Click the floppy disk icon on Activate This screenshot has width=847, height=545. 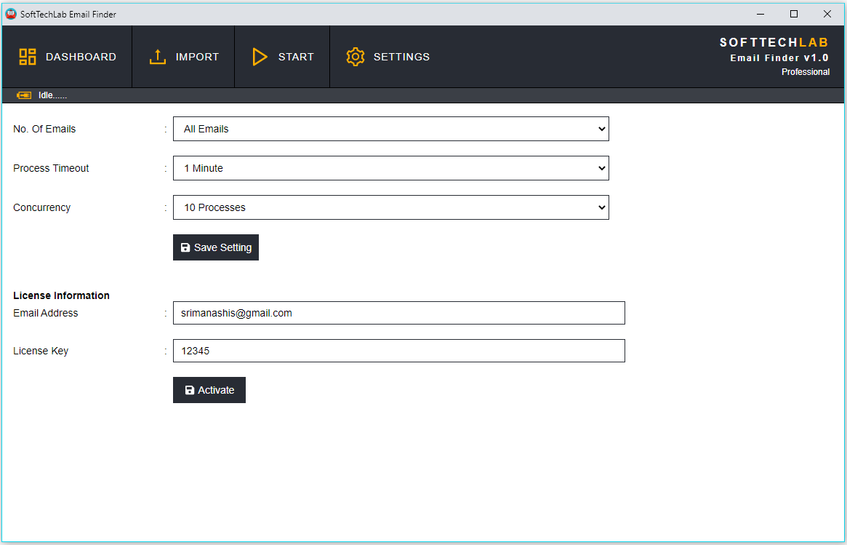tap(190, 390)
